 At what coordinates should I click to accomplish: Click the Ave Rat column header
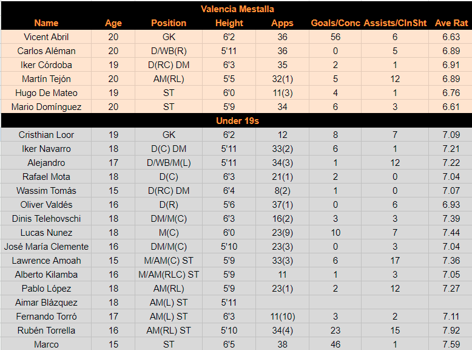pos(451,23)
